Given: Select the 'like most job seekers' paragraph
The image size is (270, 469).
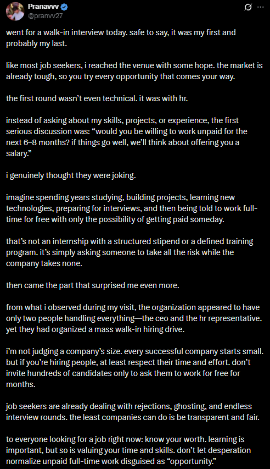Looking at the screenshot, I should point(134,71).
